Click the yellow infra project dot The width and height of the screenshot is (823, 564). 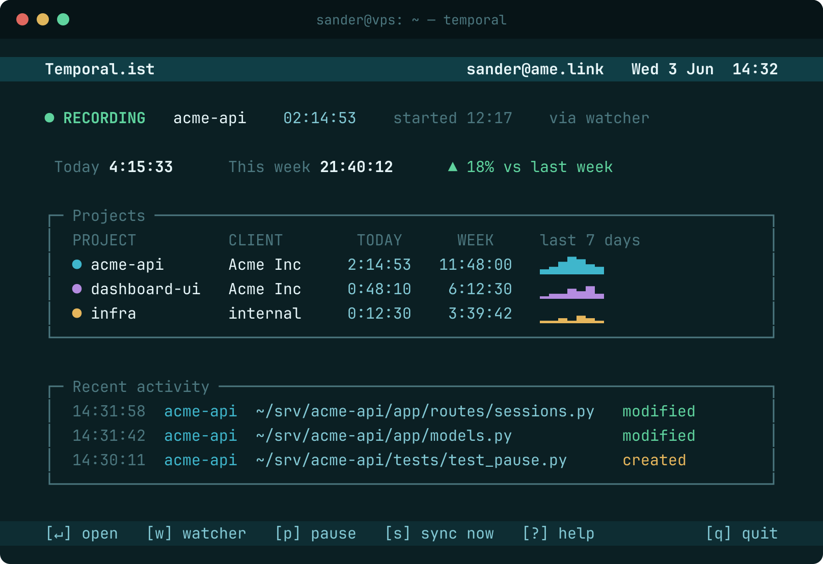click(x=77, y=313)
